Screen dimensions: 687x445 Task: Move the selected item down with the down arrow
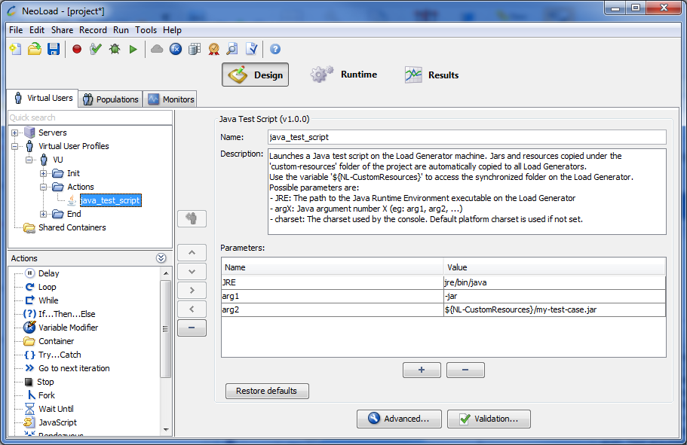(x=192, y=271)
